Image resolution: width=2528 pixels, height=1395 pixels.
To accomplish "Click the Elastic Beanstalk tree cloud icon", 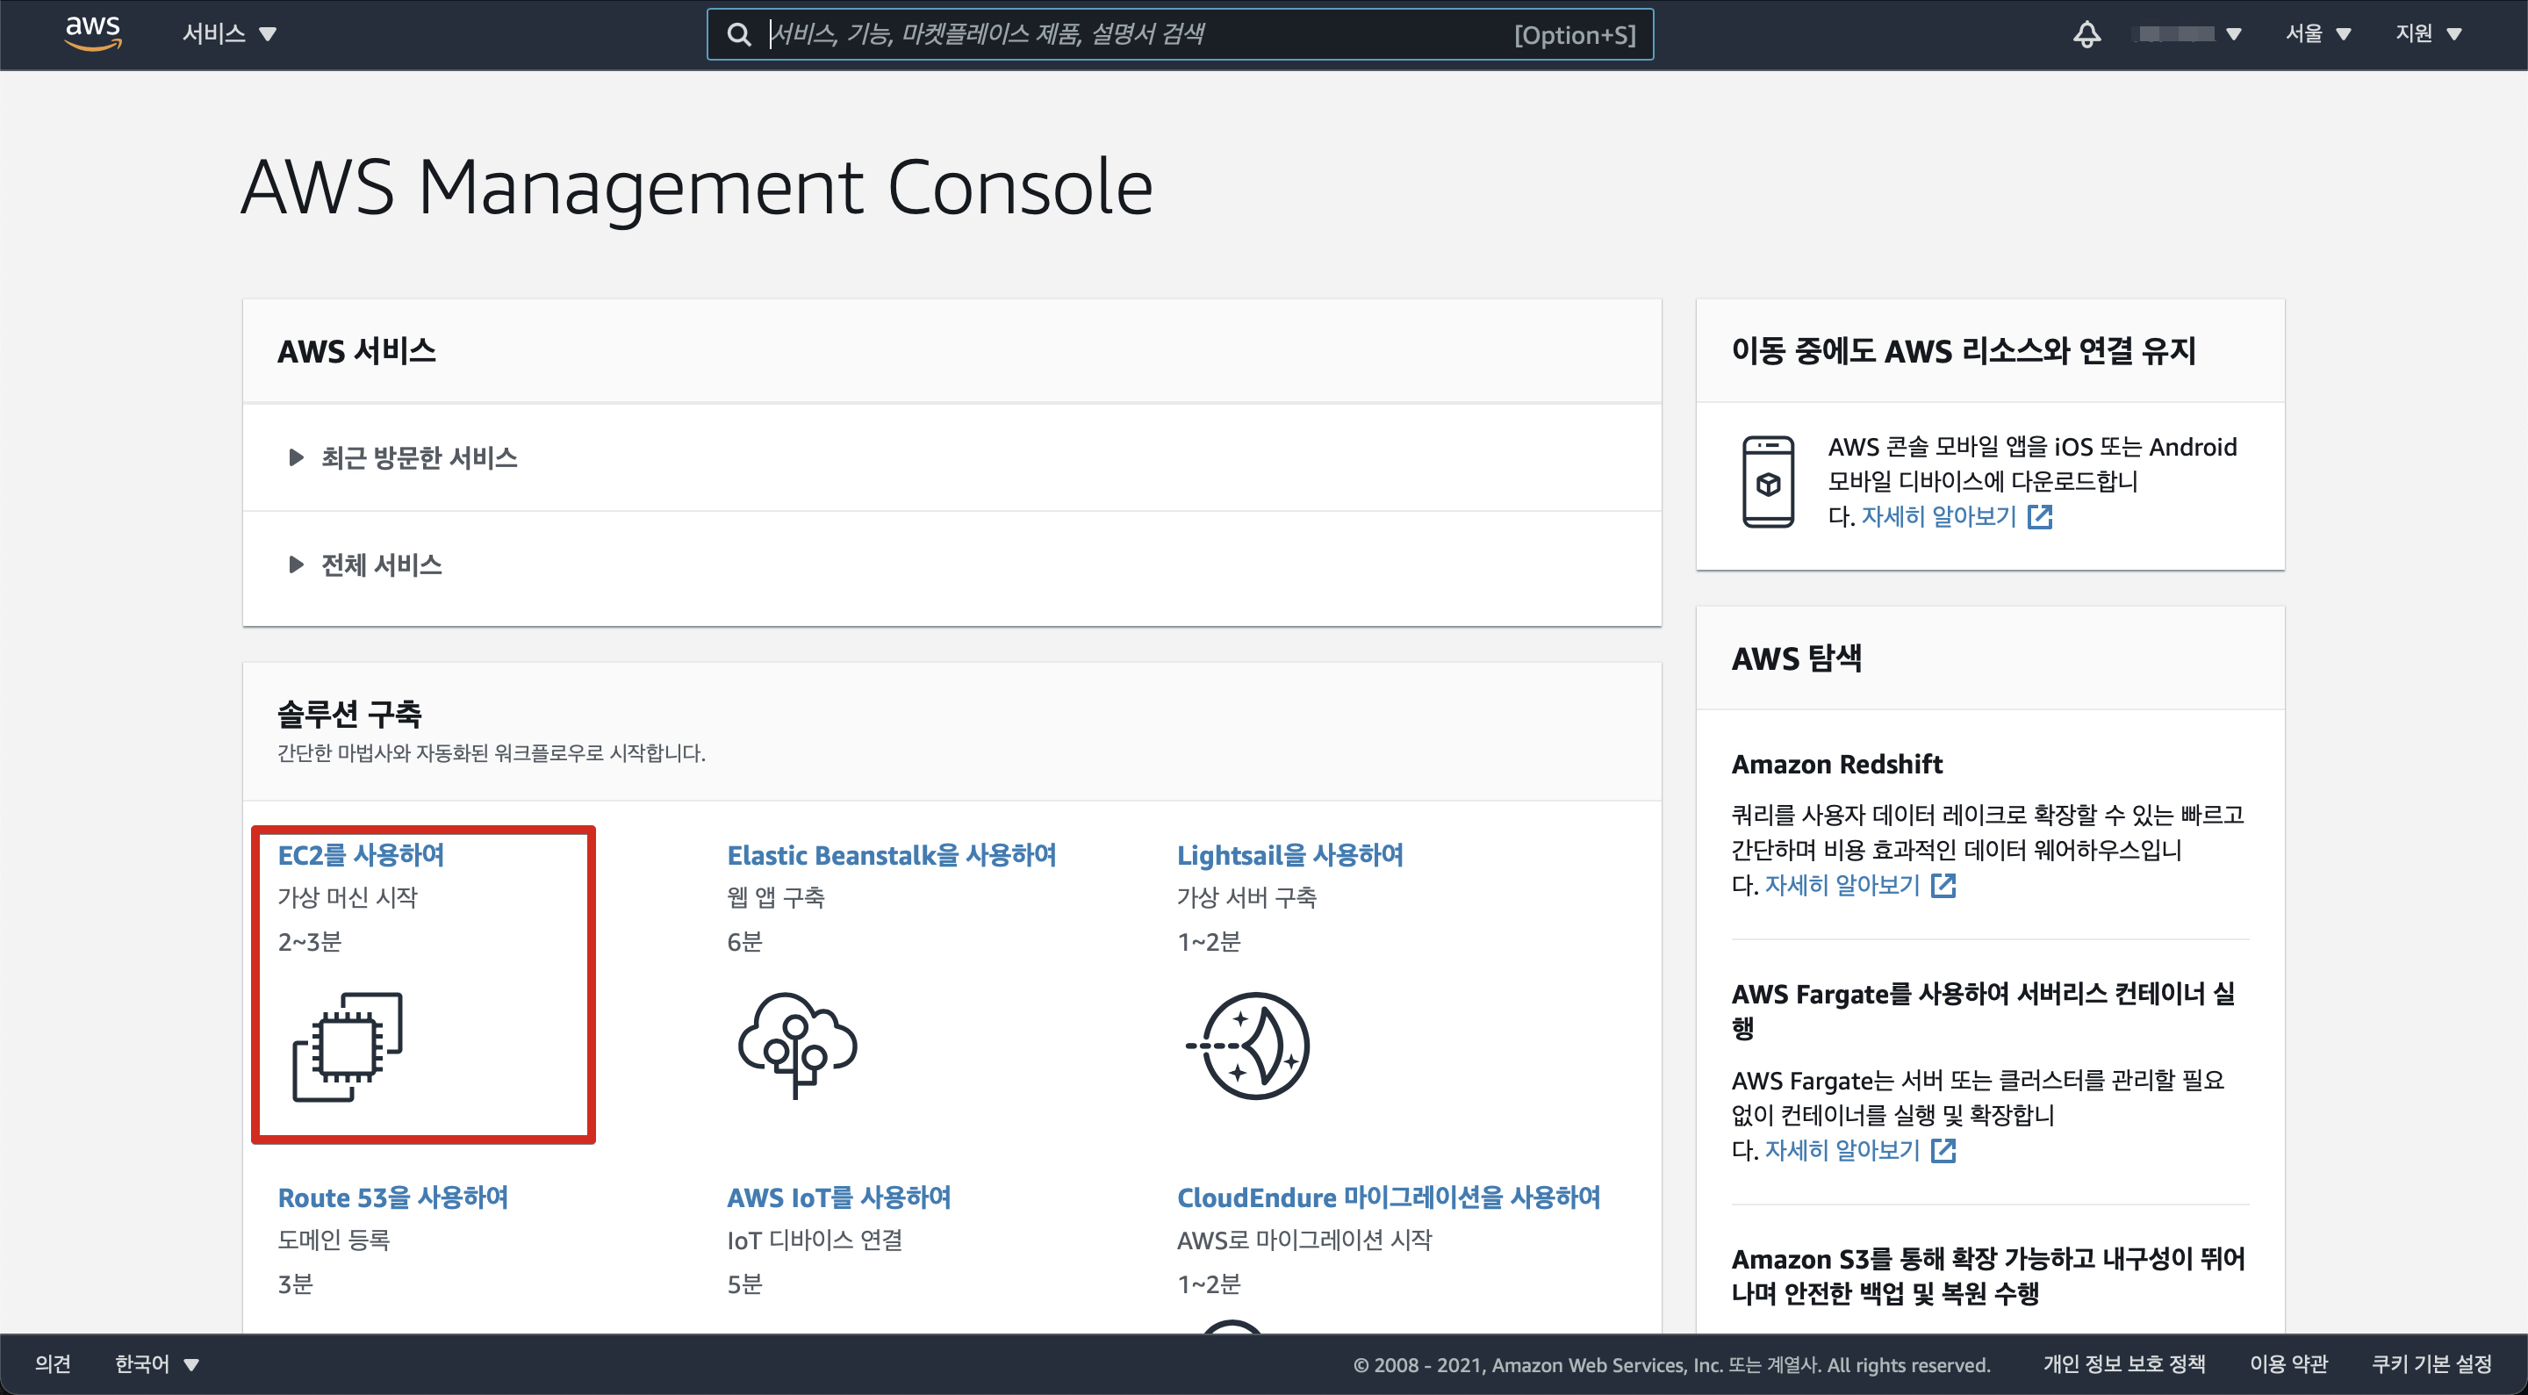I will 797,1045.
